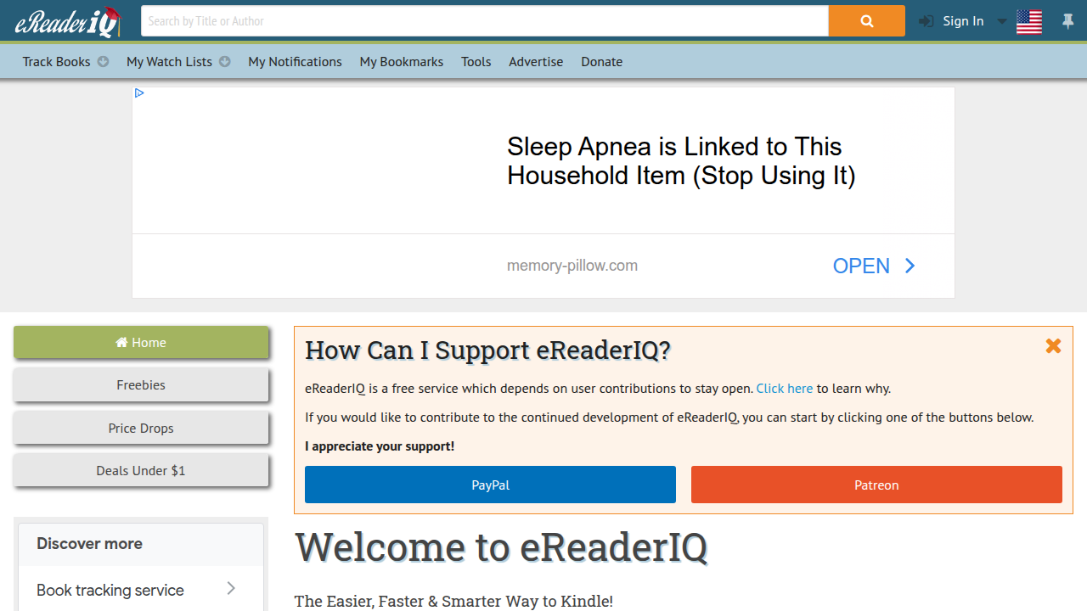
Task: Focus the Search by Title or Author field
Action: (x=485, y=21)
